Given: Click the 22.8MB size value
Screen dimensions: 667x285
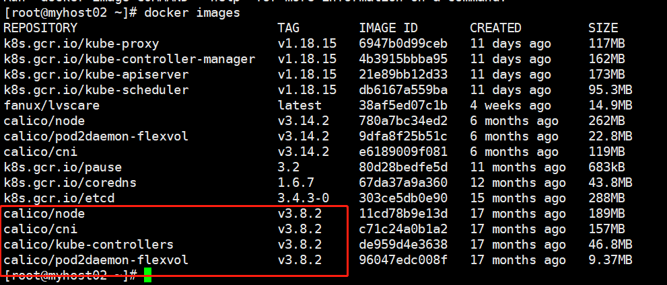Looking at the screenshot, I should pos(610,136).
